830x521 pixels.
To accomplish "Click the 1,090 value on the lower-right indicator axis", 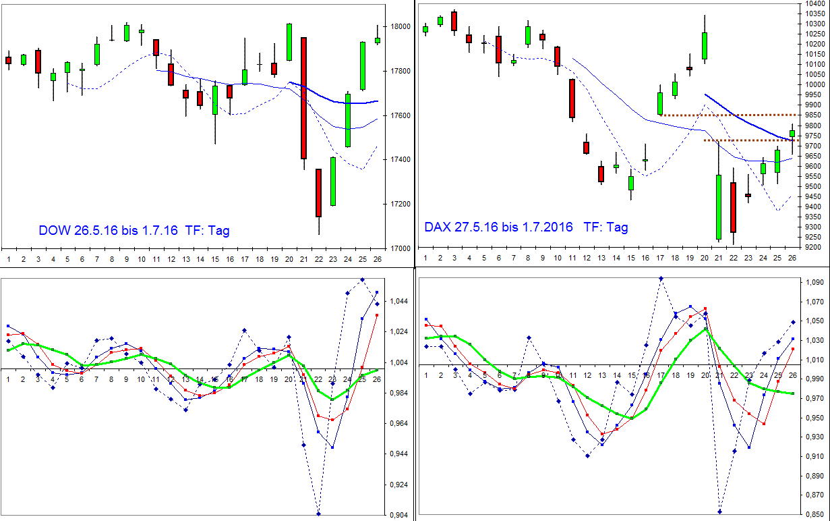I will point(814,282).
